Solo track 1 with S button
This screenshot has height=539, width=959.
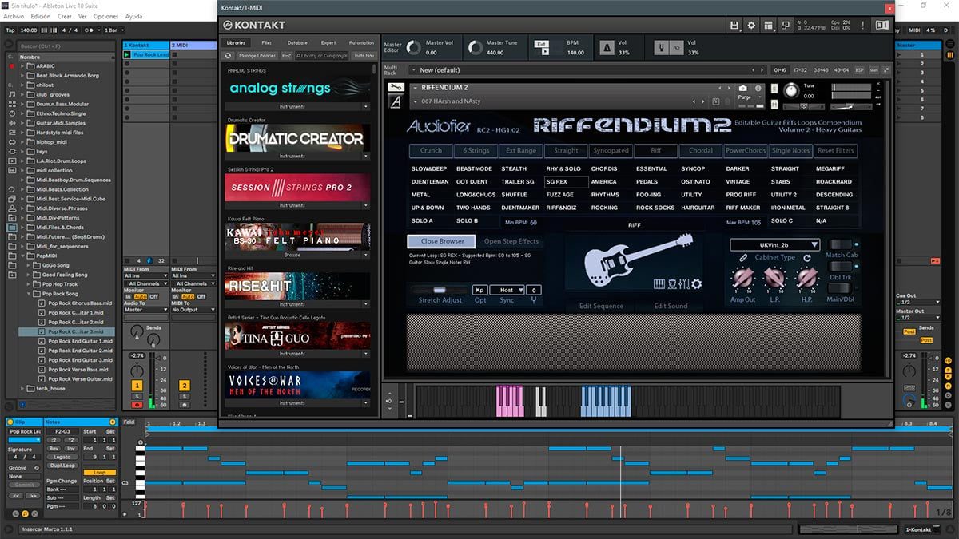[x=137, y=397]
